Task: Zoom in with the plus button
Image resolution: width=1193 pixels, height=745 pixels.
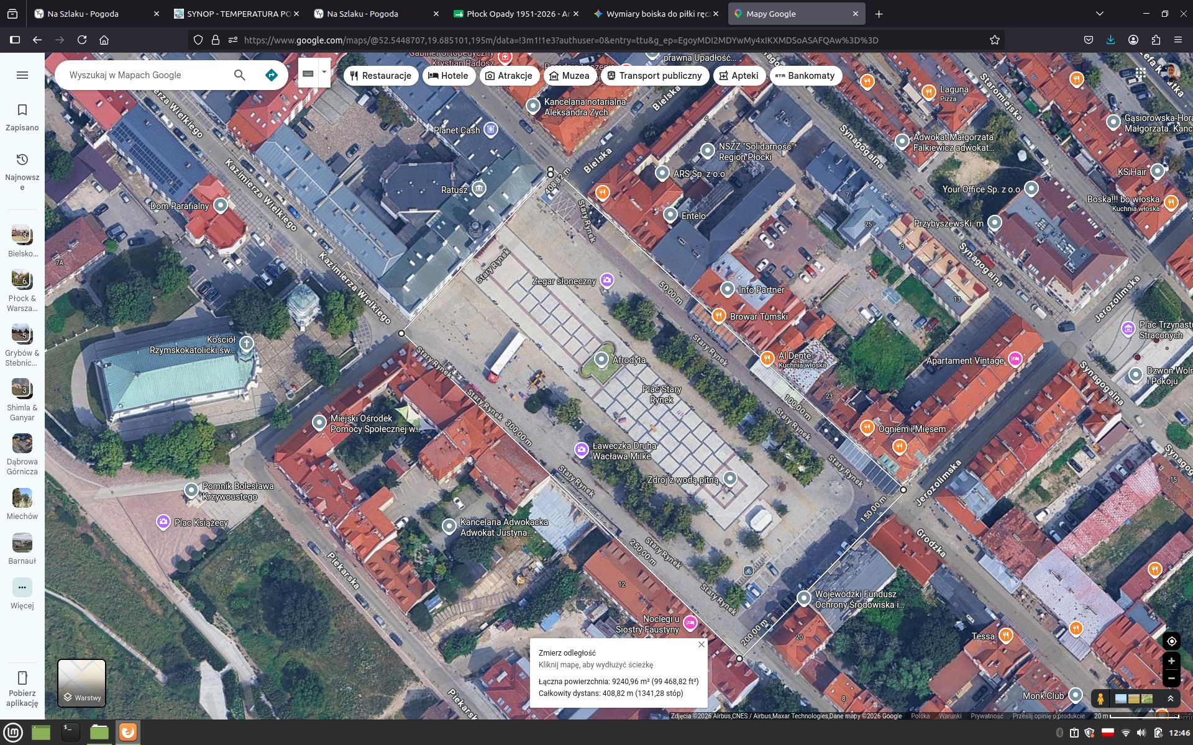Action: pyautogui.click(x=1171, y=661)
